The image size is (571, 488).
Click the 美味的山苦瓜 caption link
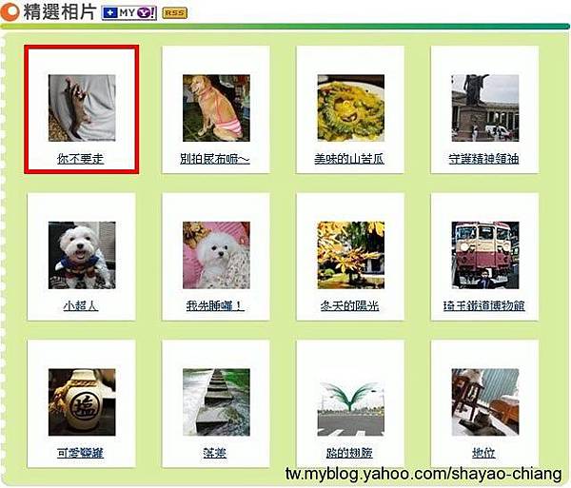pos(349,159)
